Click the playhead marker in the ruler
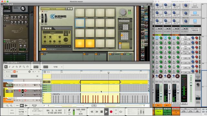 (109, 72)
